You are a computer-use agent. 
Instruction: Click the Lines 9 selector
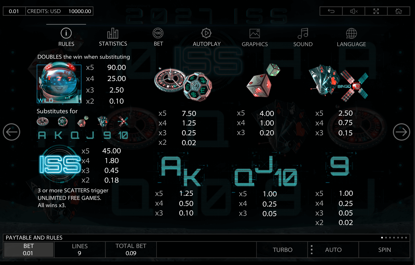(80, 250)
